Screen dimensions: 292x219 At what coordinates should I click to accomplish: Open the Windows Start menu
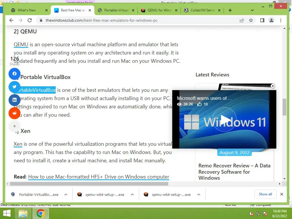click(x=7, y=213)
